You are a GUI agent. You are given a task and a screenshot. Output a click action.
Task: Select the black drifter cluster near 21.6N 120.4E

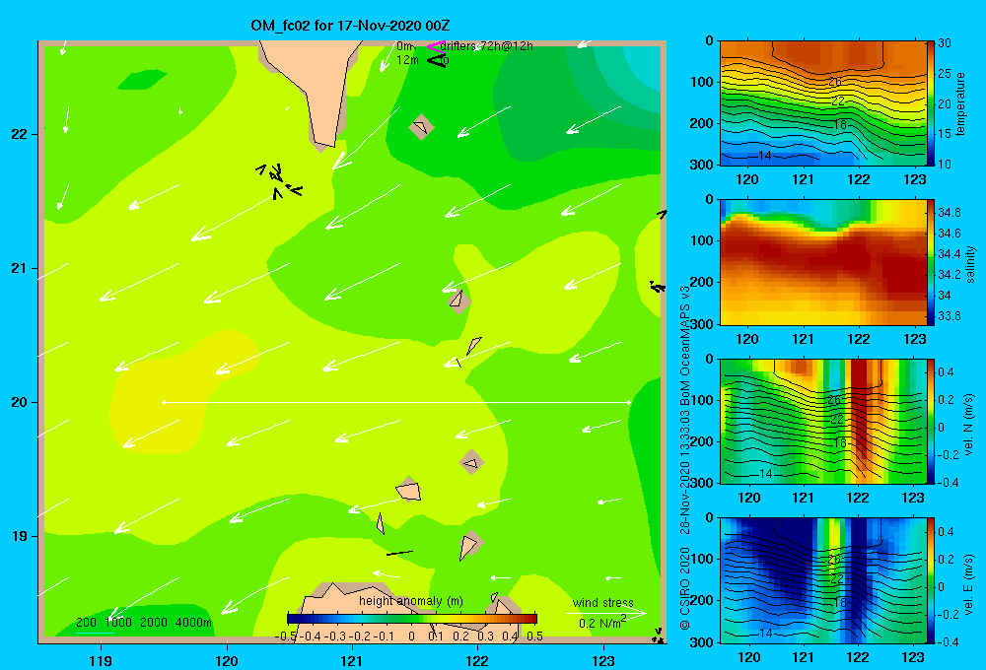click(279, 180)
